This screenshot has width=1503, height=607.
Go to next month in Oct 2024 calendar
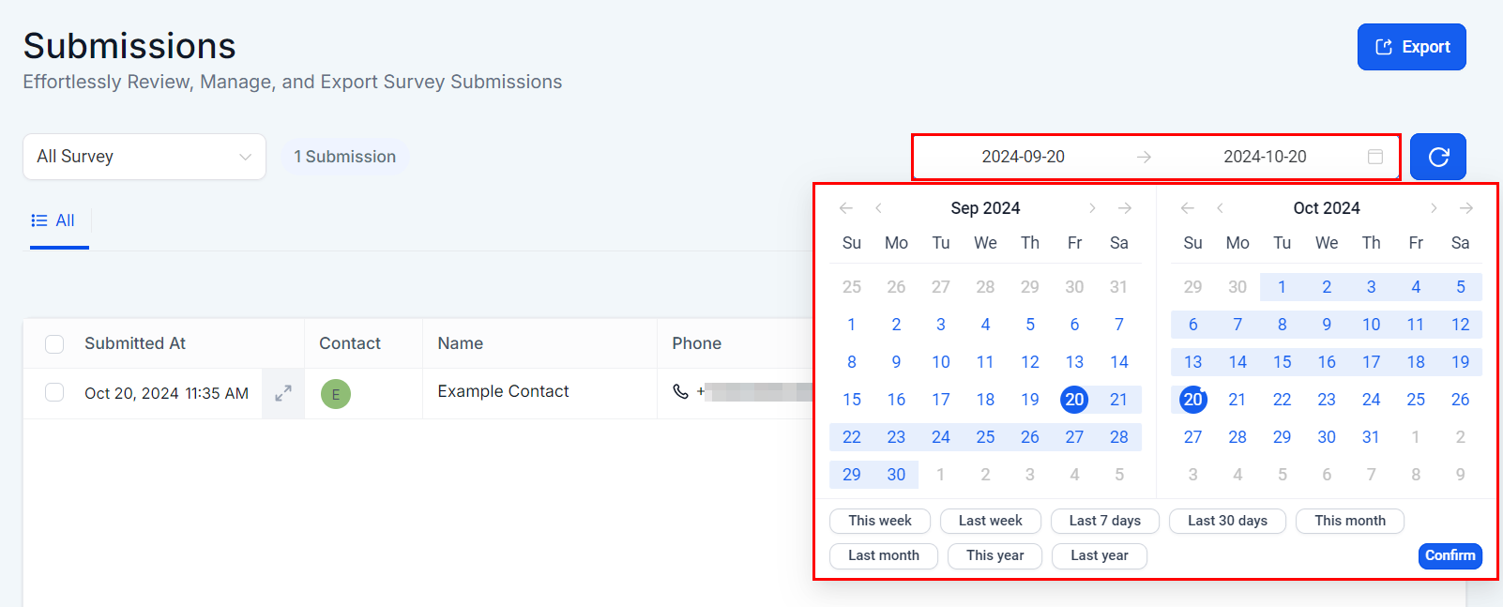pos(1434,208)
